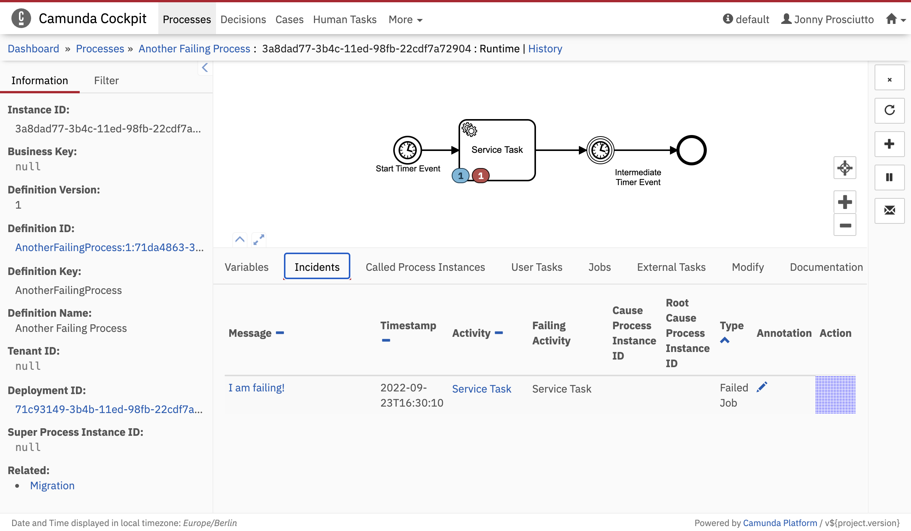This screenshot has width=911, height=531.
Task: Open the Migration related link
Action: [52, 485]
